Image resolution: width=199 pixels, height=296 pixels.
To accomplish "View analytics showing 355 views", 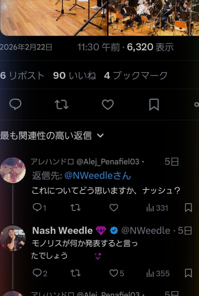I will point(158,273).
